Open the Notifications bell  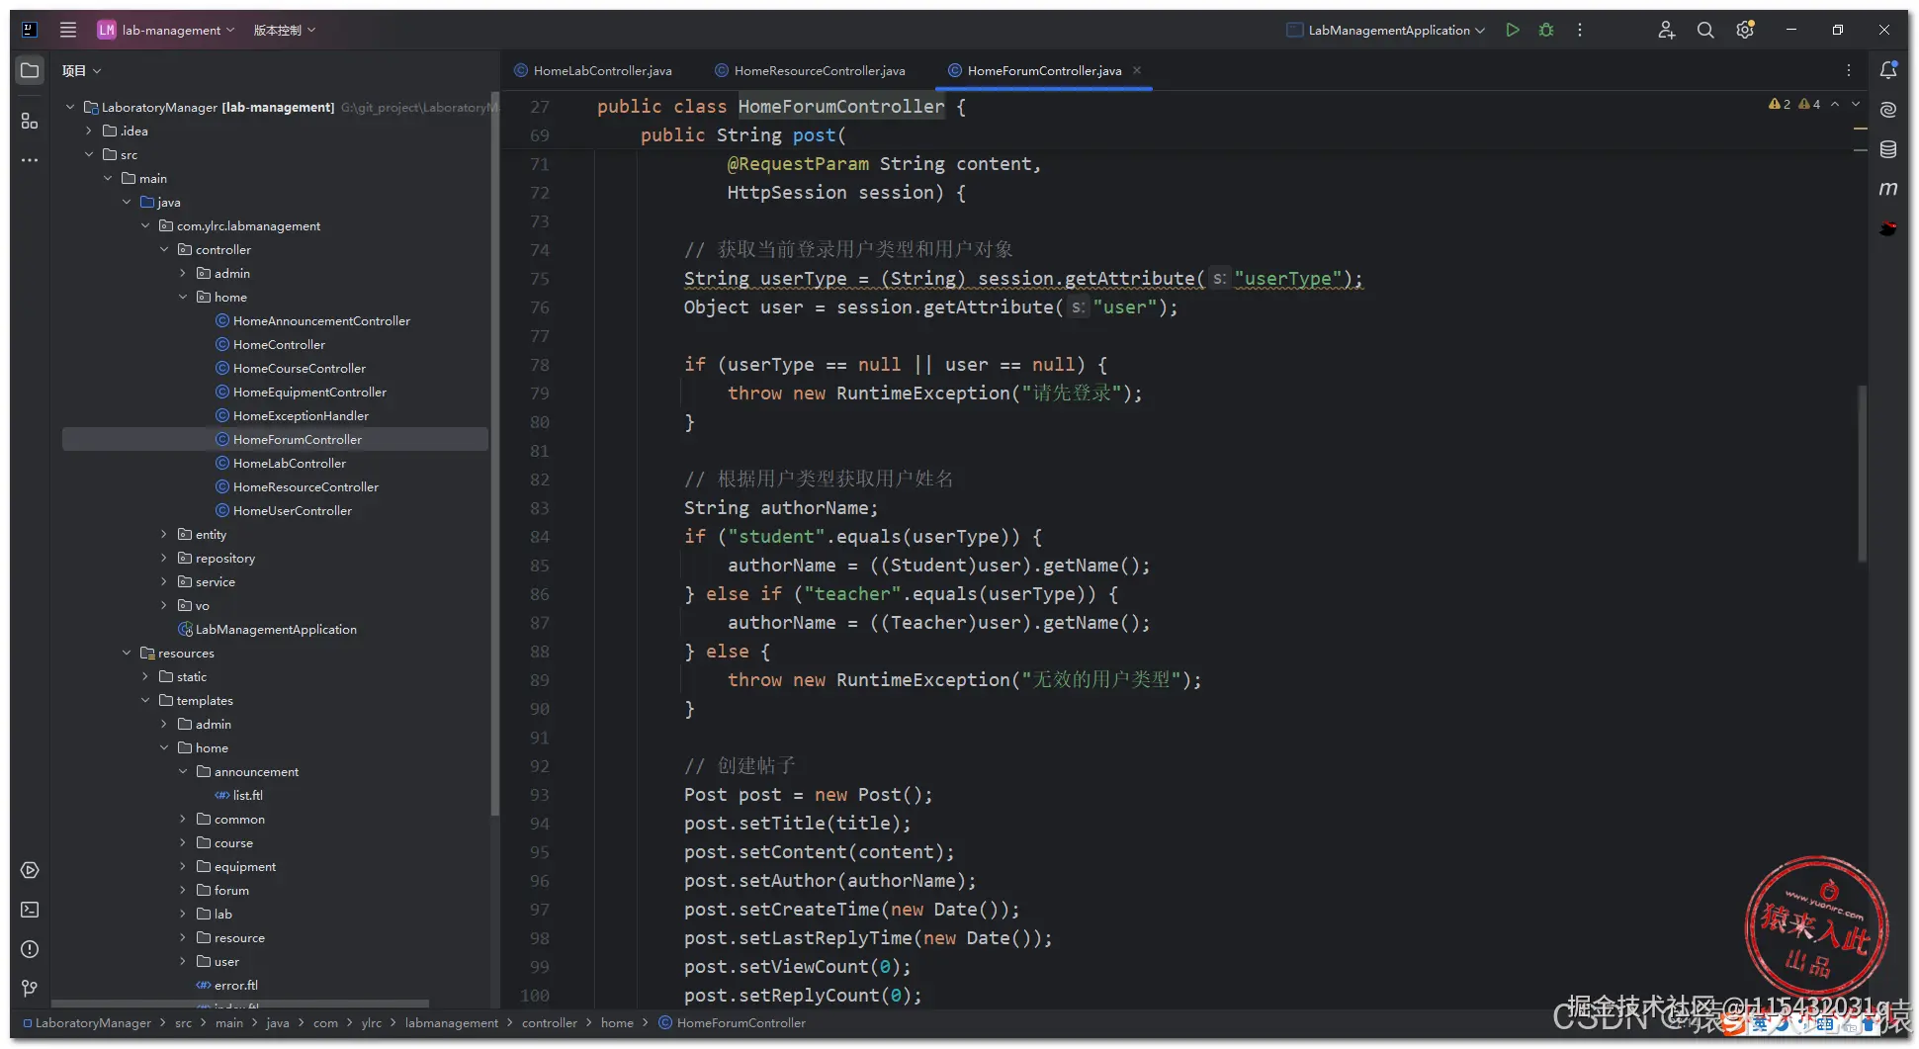(x=1888, y=69)
